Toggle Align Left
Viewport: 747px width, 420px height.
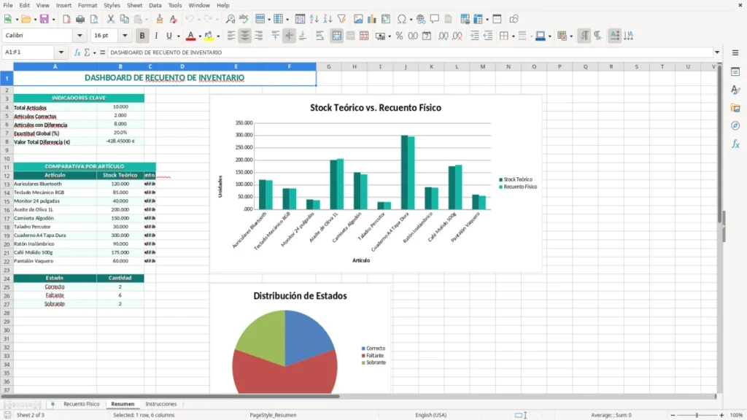[231, 36]
